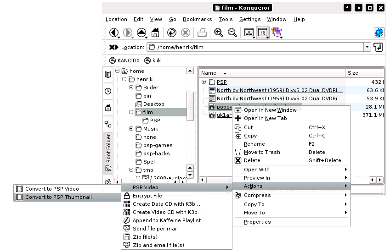Select Send file per mail
390x252 pixels.
click(x=176, y=229)
